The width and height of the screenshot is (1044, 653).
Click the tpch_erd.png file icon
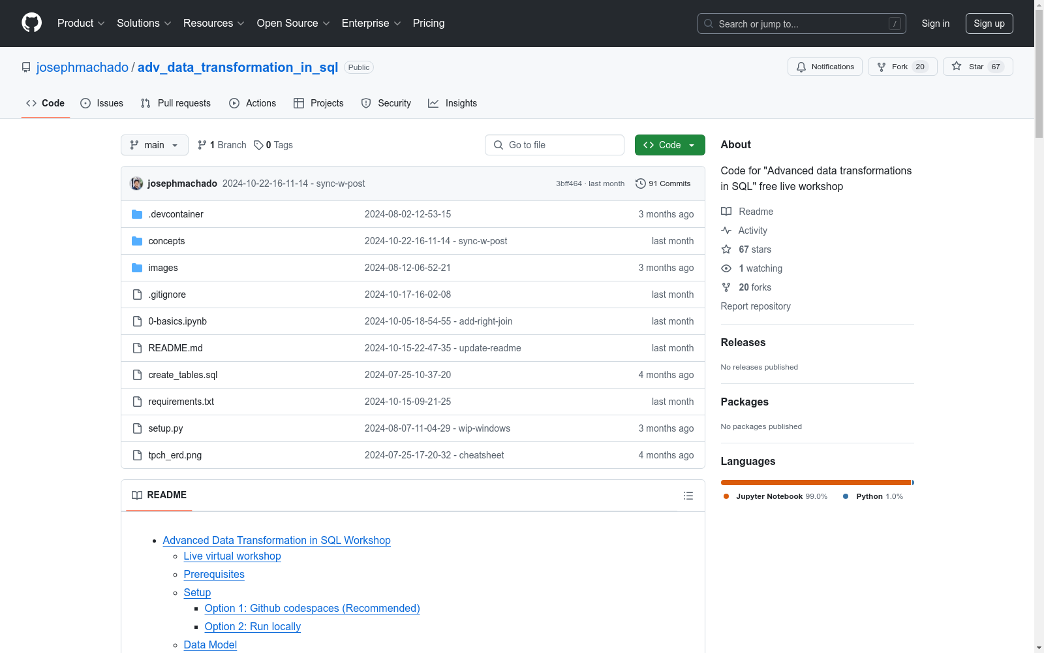click(137, 455)
